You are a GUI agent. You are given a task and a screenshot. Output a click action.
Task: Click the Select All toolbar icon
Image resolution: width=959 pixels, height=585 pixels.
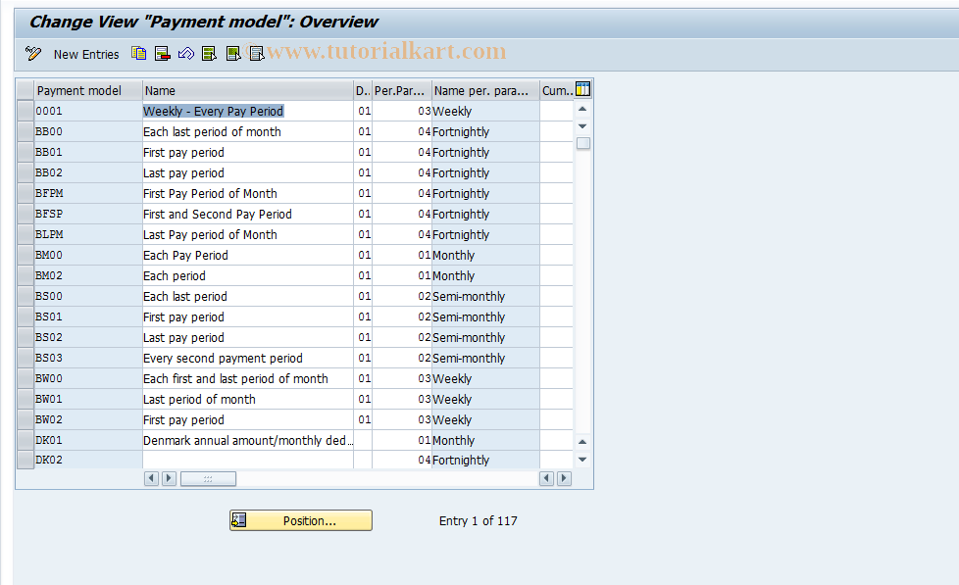point(209,54)
